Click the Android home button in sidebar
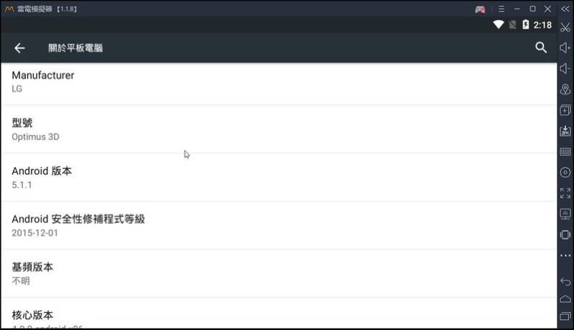Screen dimensions: 574x330 click(565, 299)
